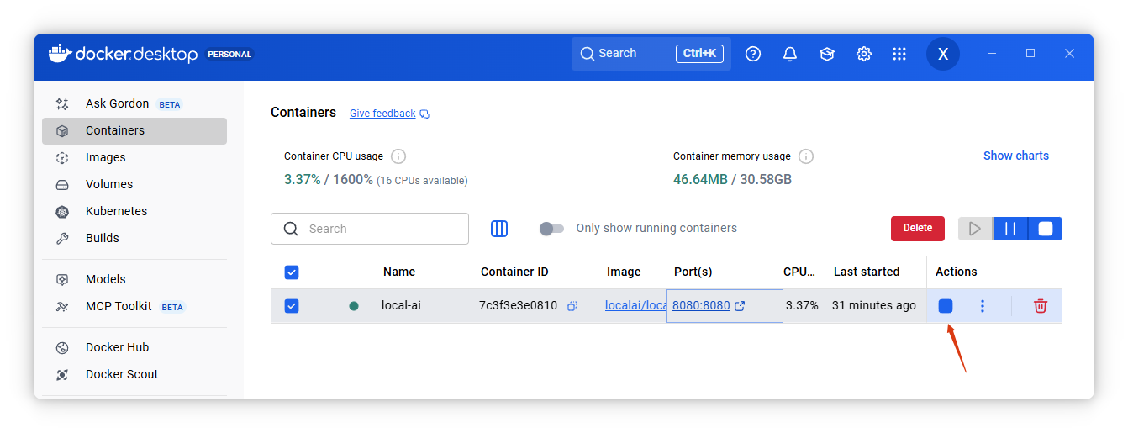Screen dimensions: 1128x433
Task: Click the CPU usage info icon
Action: [398, 156]
